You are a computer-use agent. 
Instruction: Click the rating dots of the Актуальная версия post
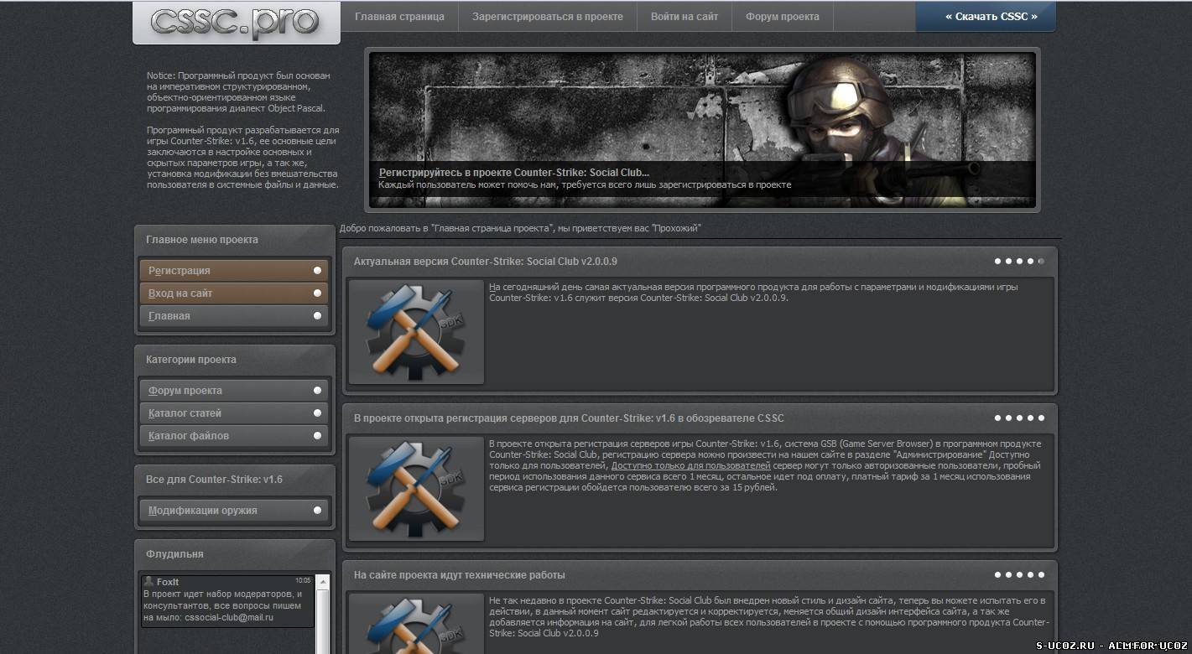click(x=1019, y=262)
